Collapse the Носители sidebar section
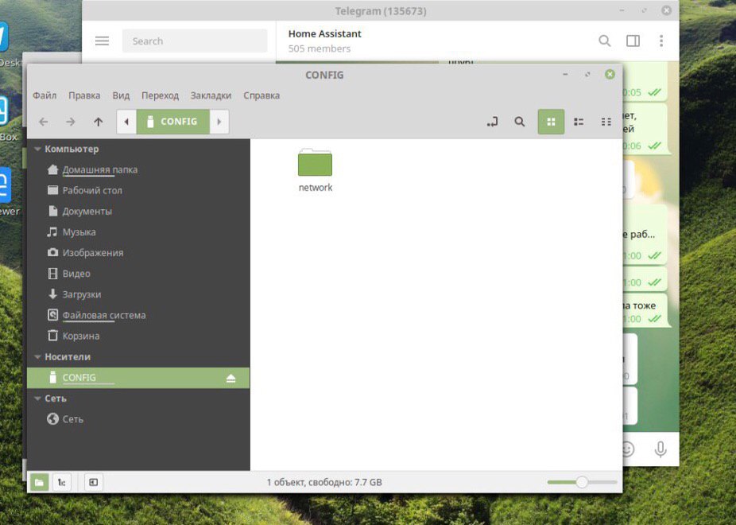Viewport: 736px width, 525px height. [37, 357]
